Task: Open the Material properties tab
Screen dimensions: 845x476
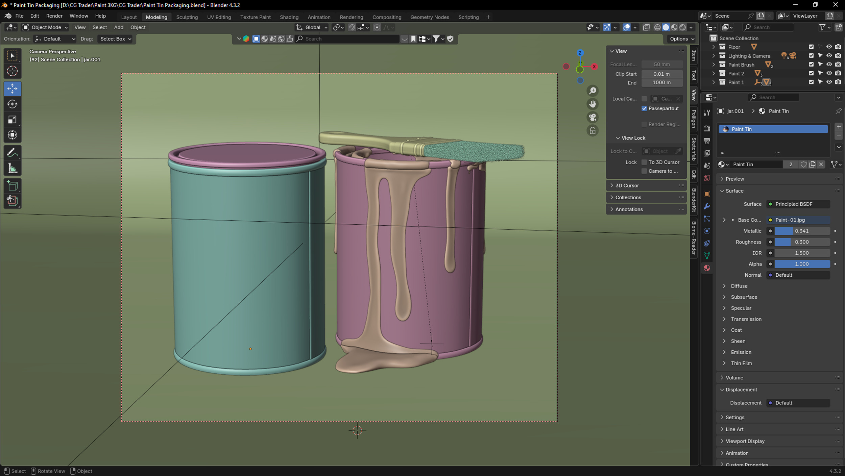Action: [707, 268]
